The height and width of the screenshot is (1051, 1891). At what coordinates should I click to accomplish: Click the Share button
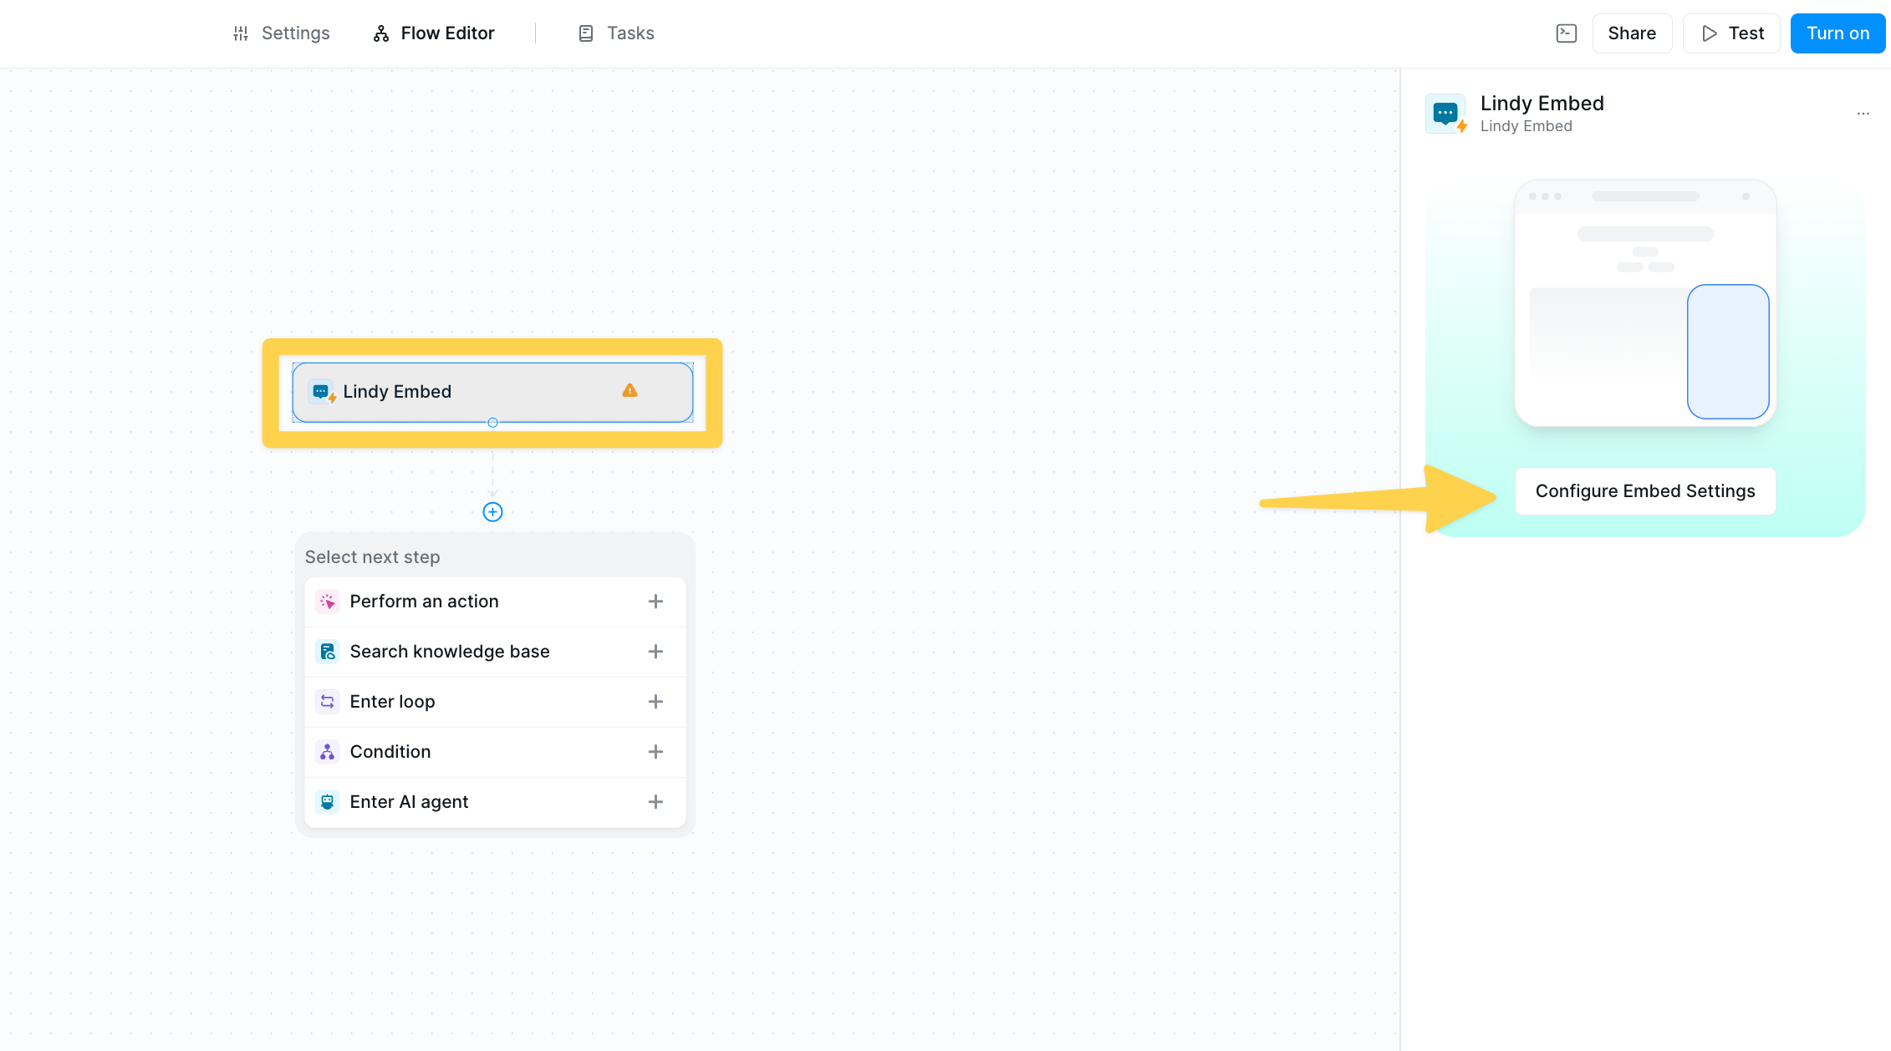(x=1631, y=33)
